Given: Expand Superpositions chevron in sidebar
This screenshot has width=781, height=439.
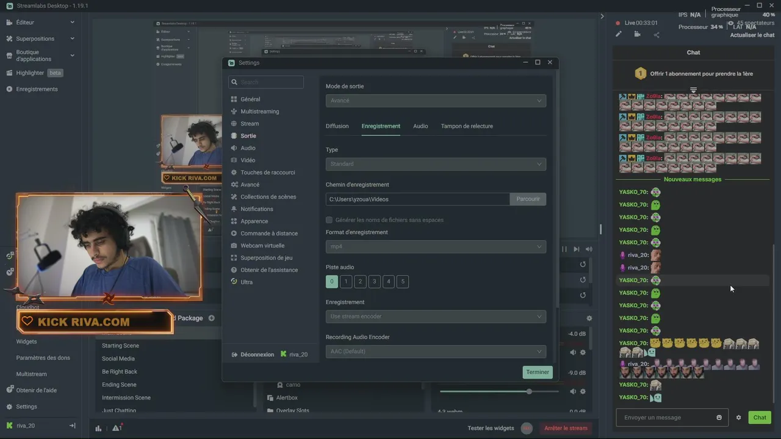Looking at the screenshot, I should [72, 38].
